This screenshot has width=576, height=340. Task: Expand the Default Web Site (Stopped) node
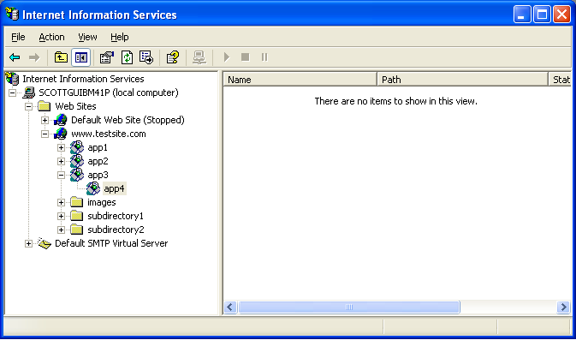pyautogui.click(x=45, y=120)
